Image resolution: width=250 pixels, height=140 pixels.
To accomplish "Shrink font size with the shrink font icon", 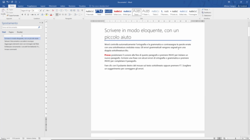I will [43, 10].
